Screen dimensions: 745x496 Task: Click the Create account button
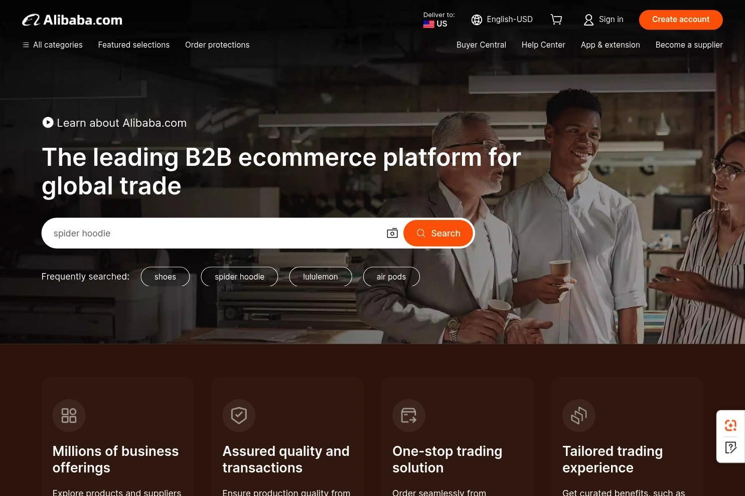pos(680,20)
